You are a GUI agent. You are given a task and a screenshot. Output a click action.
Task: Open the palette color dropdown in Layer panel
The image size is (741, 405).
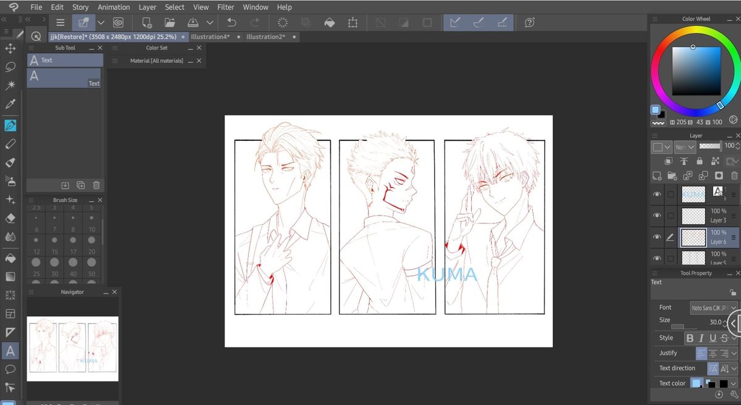661,147
